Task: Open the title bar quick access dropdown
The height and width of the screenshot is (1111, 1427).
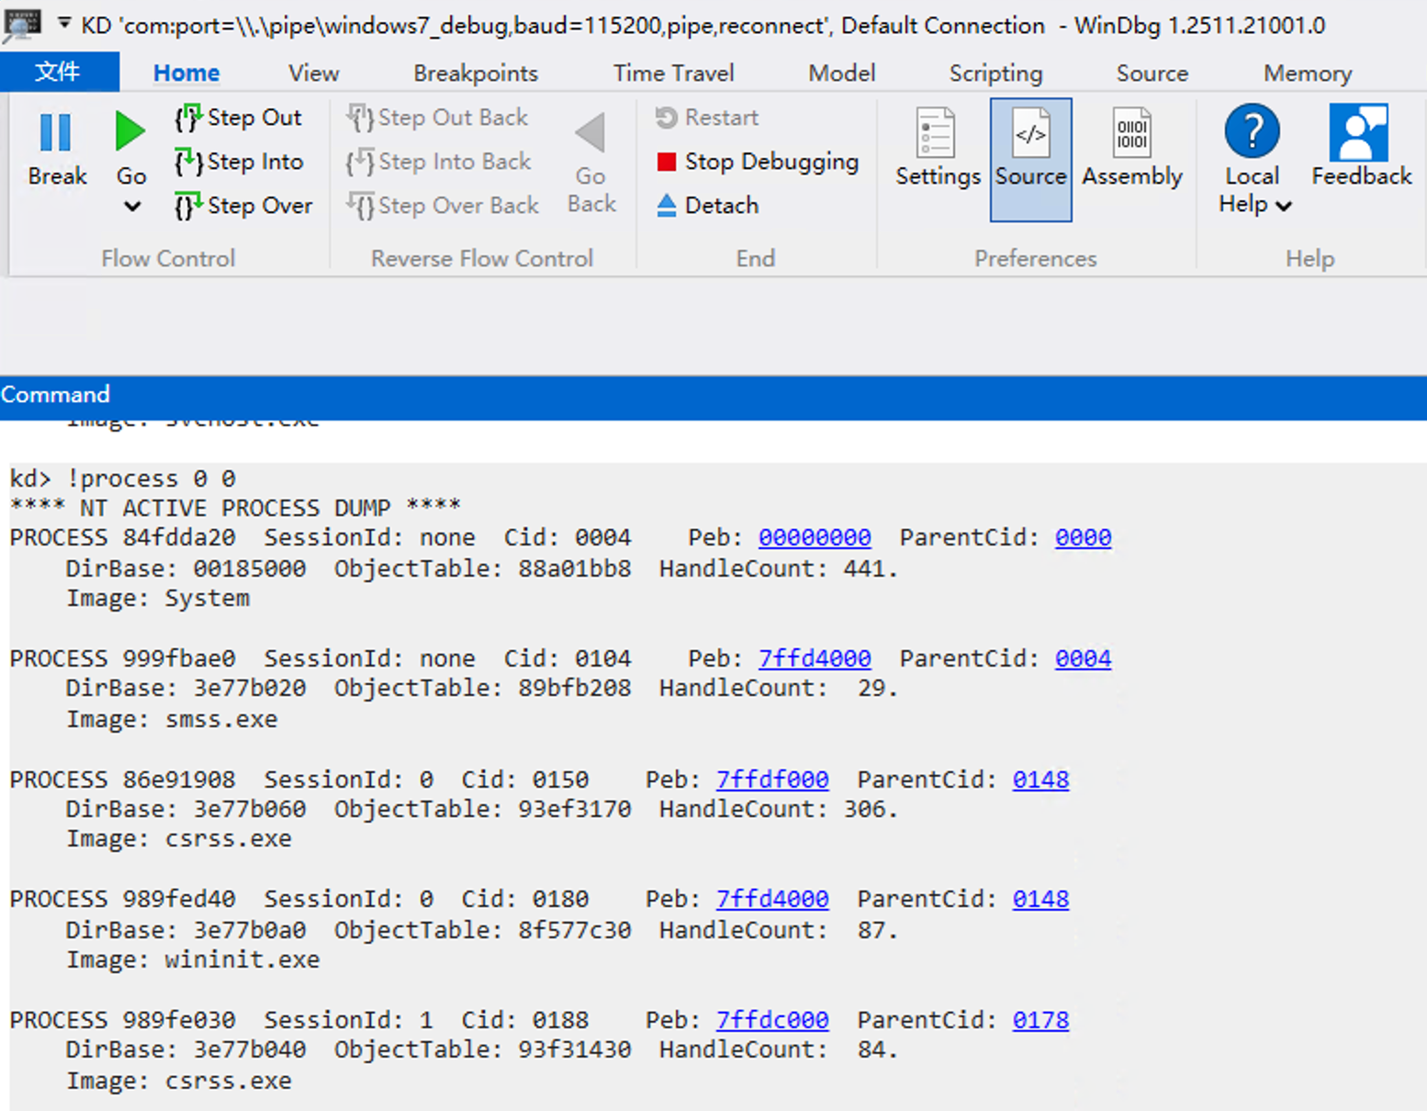Action: click(64, 24)
